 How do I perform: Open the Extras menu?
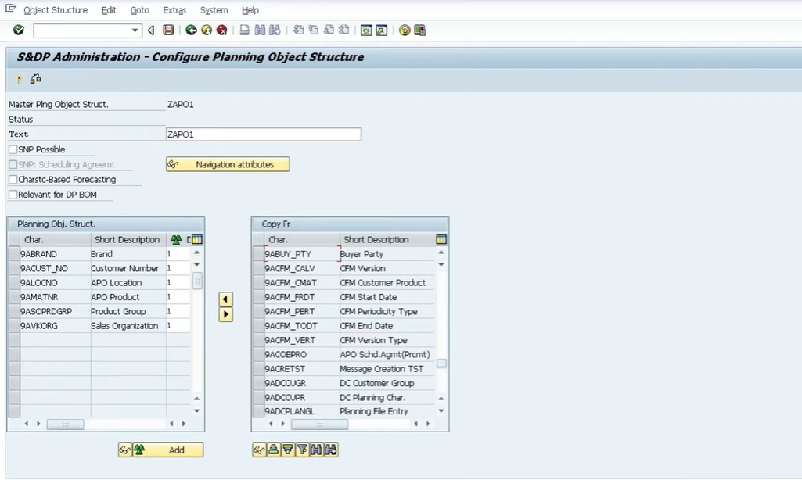tap(174, 10)
